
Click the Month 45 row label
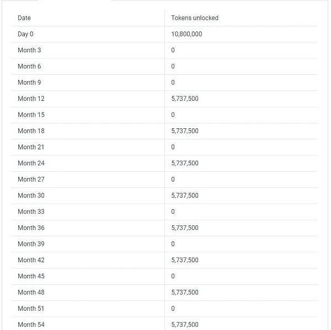pos(31,276)
